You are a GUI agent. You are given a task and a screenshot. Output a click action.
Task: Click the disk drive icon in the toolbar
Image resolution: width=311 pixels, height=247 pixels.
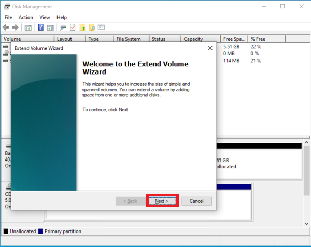[63, 27]
